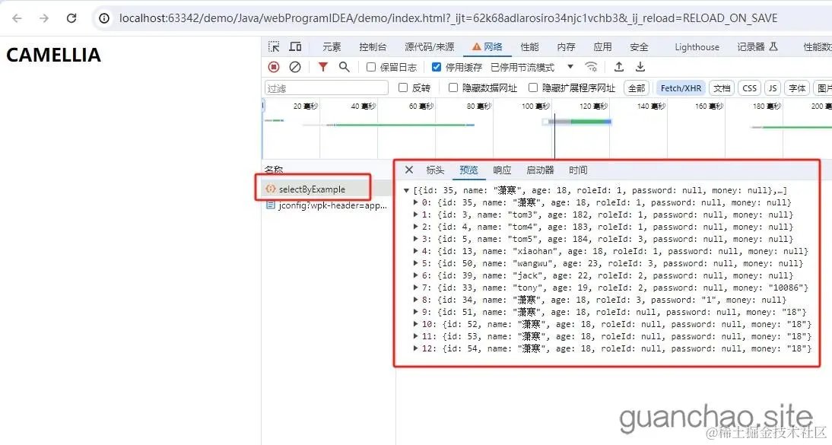The width and height of the screenshot is (832, 445).
Task: Stop recording network log
Action: [274, 67]
